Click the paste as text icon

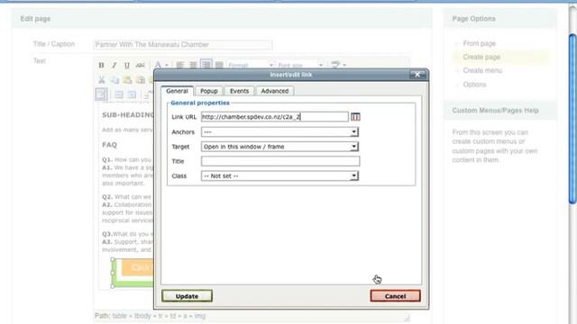tap(141, 80)
